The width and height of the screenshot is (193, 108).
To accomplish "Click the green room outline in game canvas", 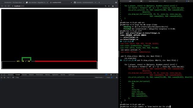I will coord(27,59).
